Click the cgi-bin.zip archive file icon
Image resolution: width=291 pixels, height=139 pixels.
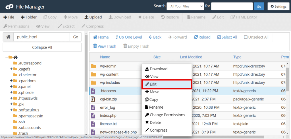pos(93,99)
